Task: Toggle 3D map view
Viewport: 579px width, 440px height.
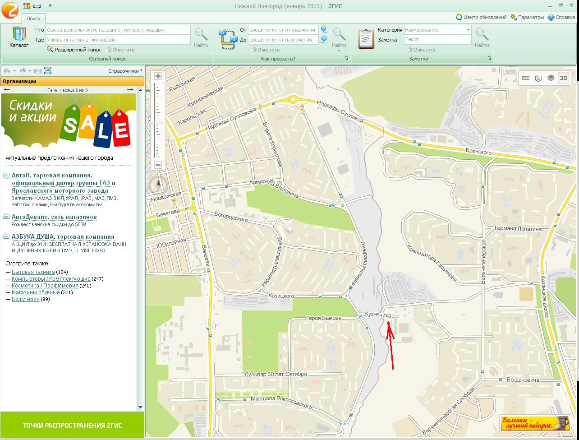Action: [564, 78]
